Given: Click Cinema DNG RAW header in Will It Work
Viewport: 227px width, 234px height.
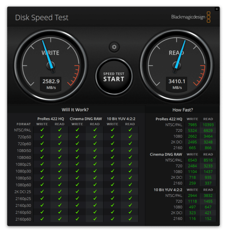Looking at the screenshot, I should [86, 119].
